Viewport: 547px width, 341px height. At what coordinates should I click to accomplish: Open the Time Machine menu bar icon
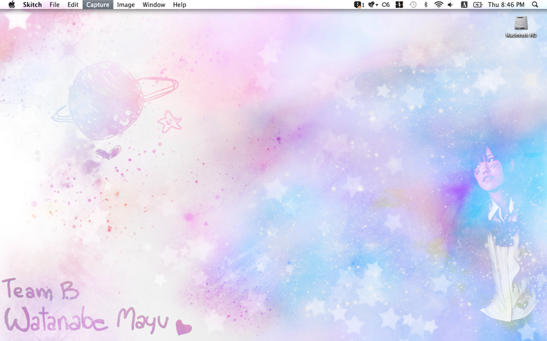[413, 4]
